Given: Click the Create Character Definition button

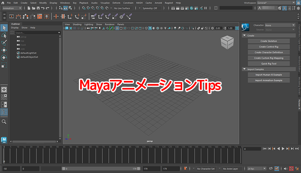Looking at the screenshot, I should click(269, 52).
